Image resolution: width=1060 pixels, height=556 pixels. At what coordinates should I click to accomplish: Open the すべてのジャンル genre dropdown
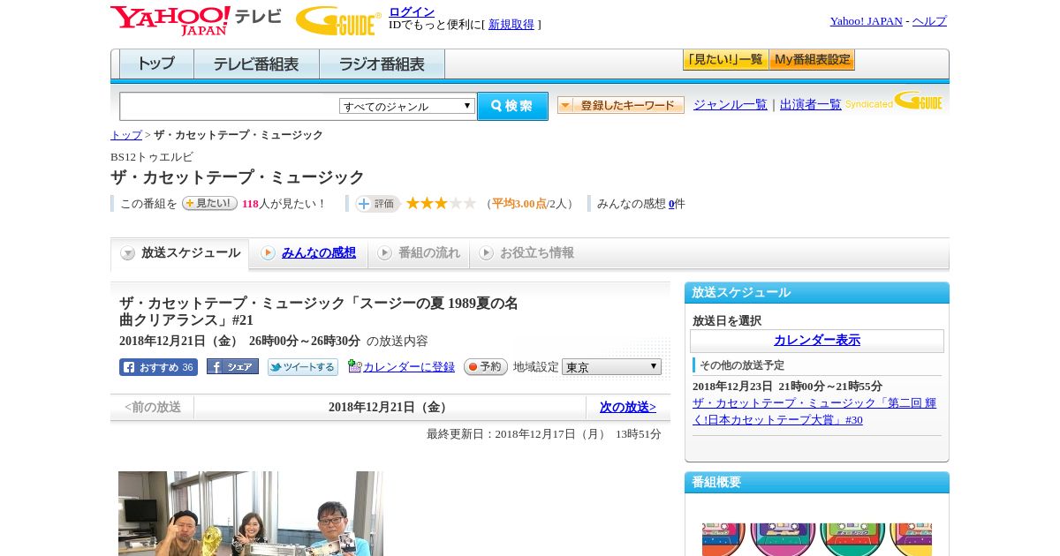tap(407, 106)
